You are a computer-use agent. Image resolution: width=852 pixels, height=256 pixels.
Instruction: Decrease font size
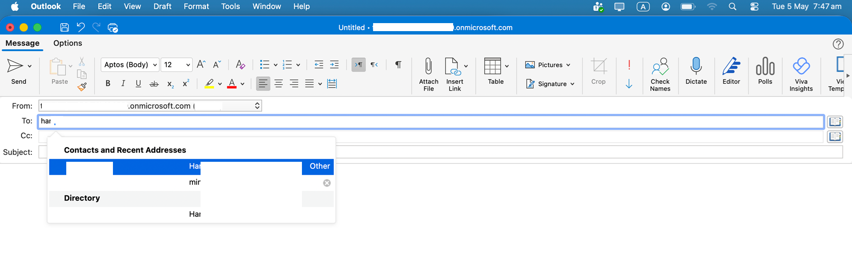(217, 64)
